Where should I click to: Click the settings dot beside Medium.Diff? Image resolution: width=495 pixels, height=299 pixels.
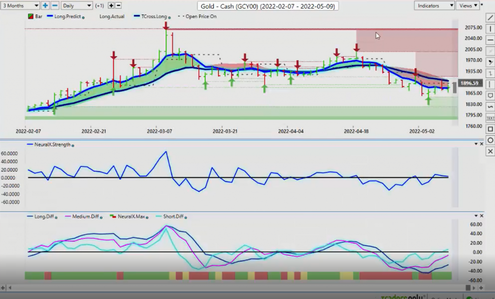point(101,217)
